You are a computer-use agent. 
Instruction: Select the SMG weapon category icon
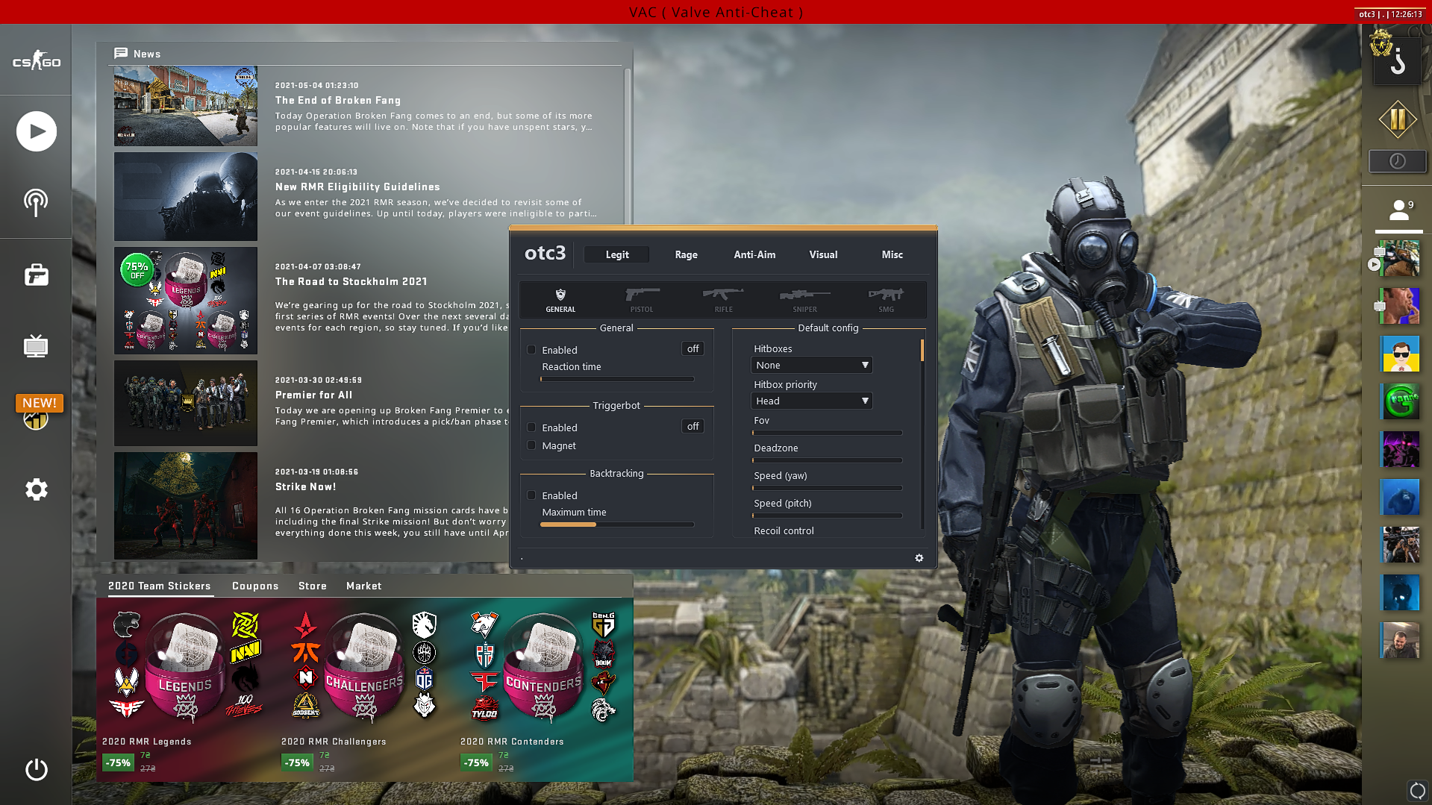(886, 300)
